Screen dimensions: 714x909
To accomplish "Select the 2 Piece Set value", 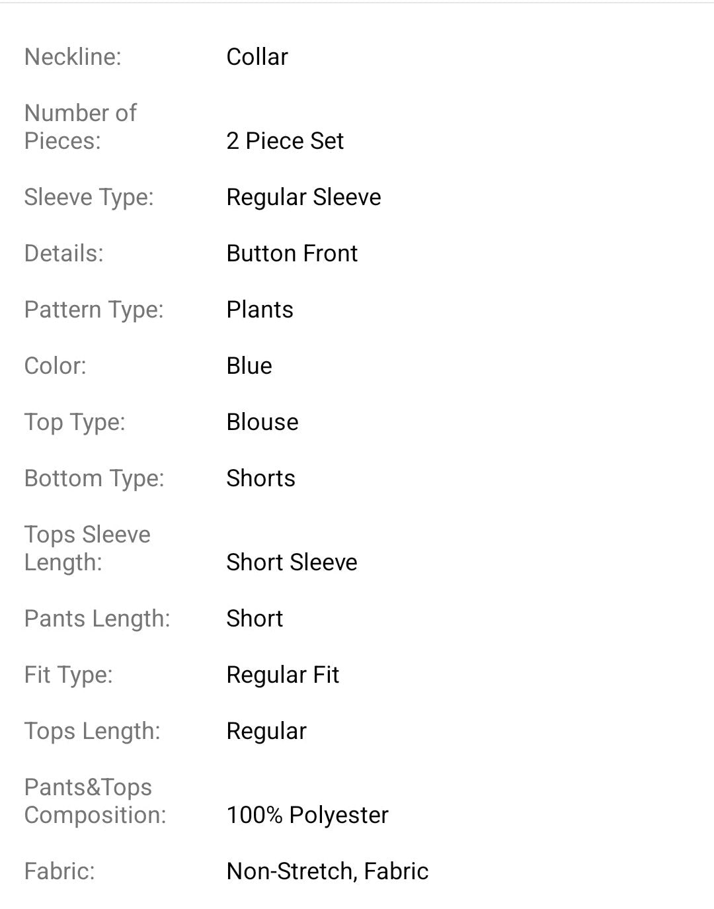I will point(285,141).
